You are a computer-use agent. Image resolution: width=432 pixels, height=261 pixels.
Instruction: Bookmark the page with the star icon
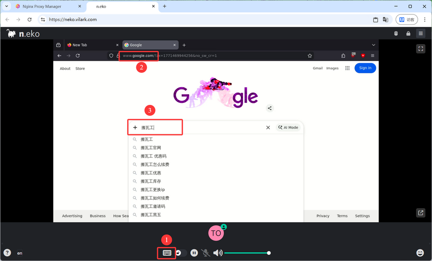[310, 56]
